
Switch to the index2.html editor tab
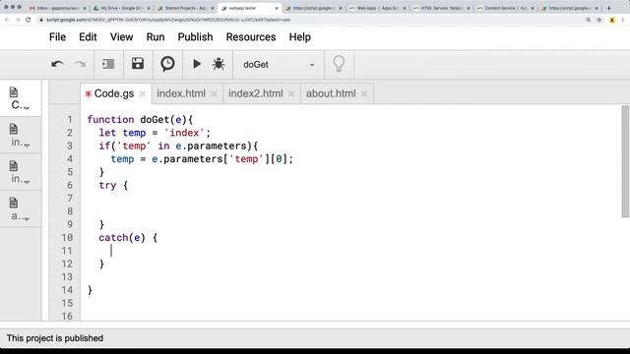pyautogui.click(x=256, y=93)
